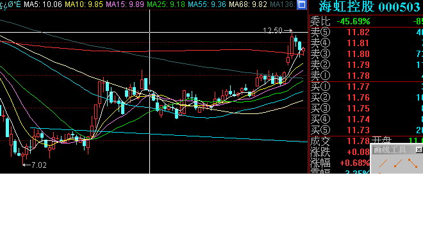Click the 卖⑤ price 11.82
Screen dimensions: 423x246
point(358,33)
